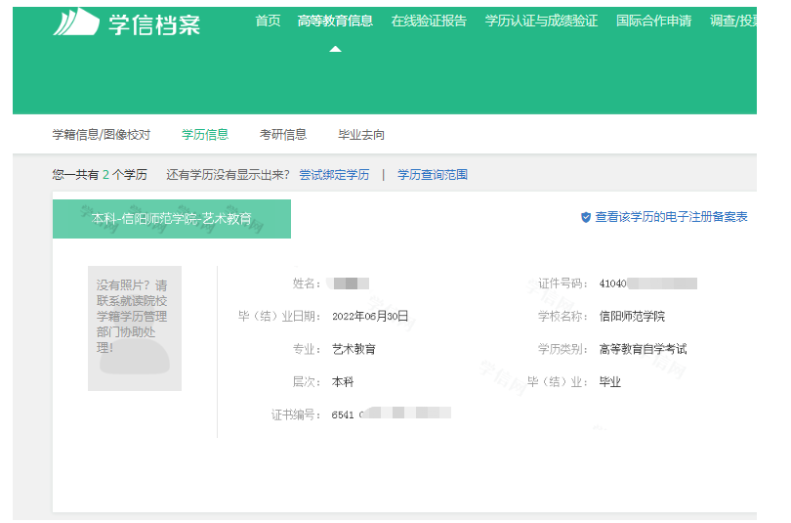Viewport: 791px width, 523px height.
Task: Select 学历认证与成绩验证 in the navigation bar
Action: pos(541,21)
